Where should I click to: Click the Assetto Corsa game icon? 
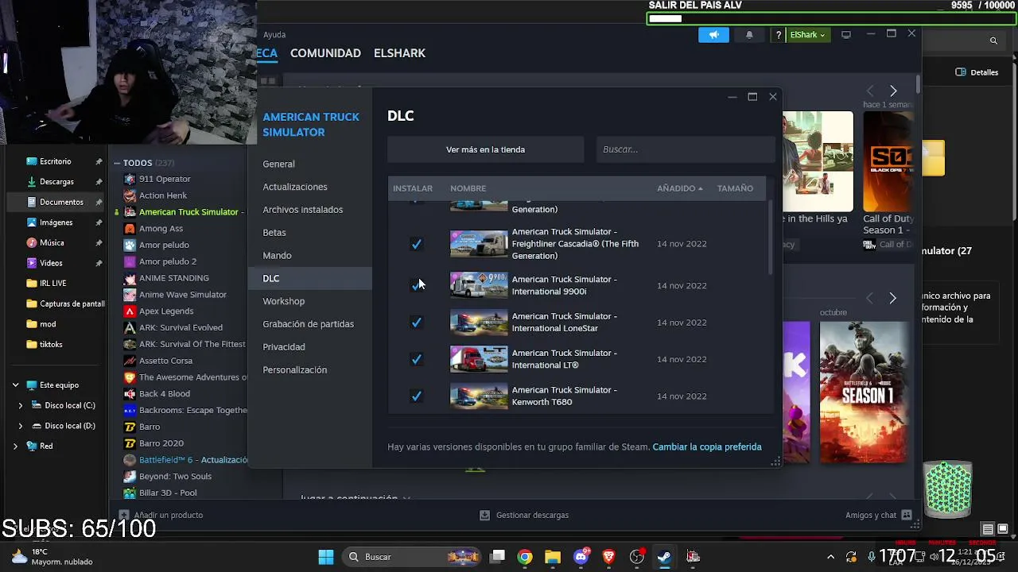(130, 361)
